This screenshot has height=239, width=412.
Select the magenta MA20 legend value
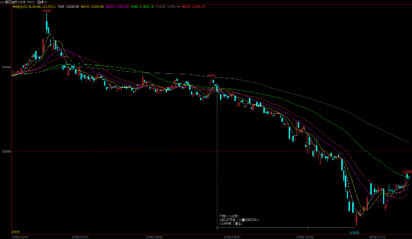point(117,7)
